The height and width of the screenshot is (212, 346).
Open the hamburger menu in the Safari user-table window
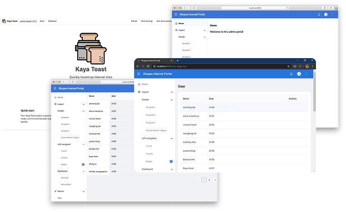pyautogui.click(x=55, y=89)
